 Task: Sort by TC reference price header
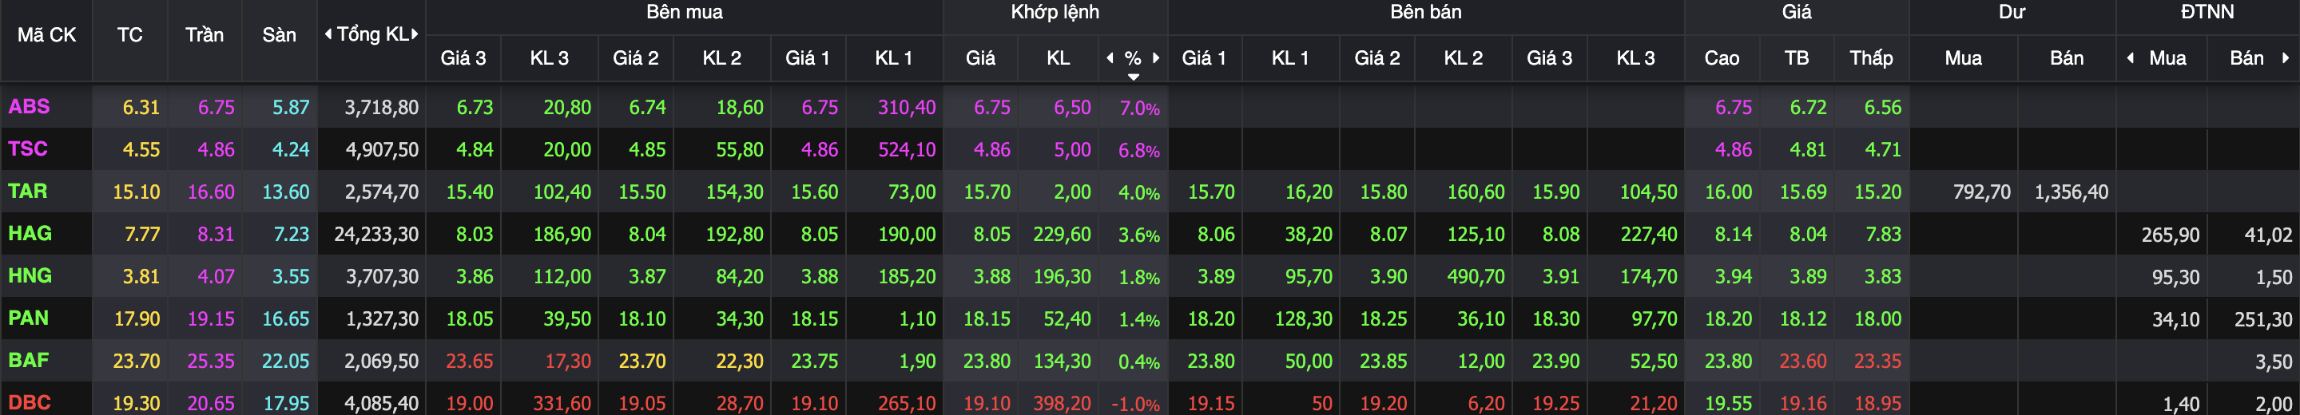pos(129,35)
